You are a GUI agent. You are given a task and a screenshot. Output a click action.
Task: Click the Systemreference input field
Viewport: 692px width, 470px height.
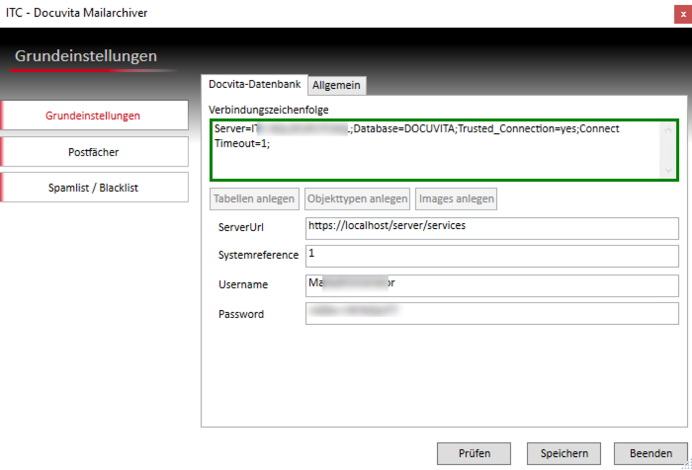[492, 256]
